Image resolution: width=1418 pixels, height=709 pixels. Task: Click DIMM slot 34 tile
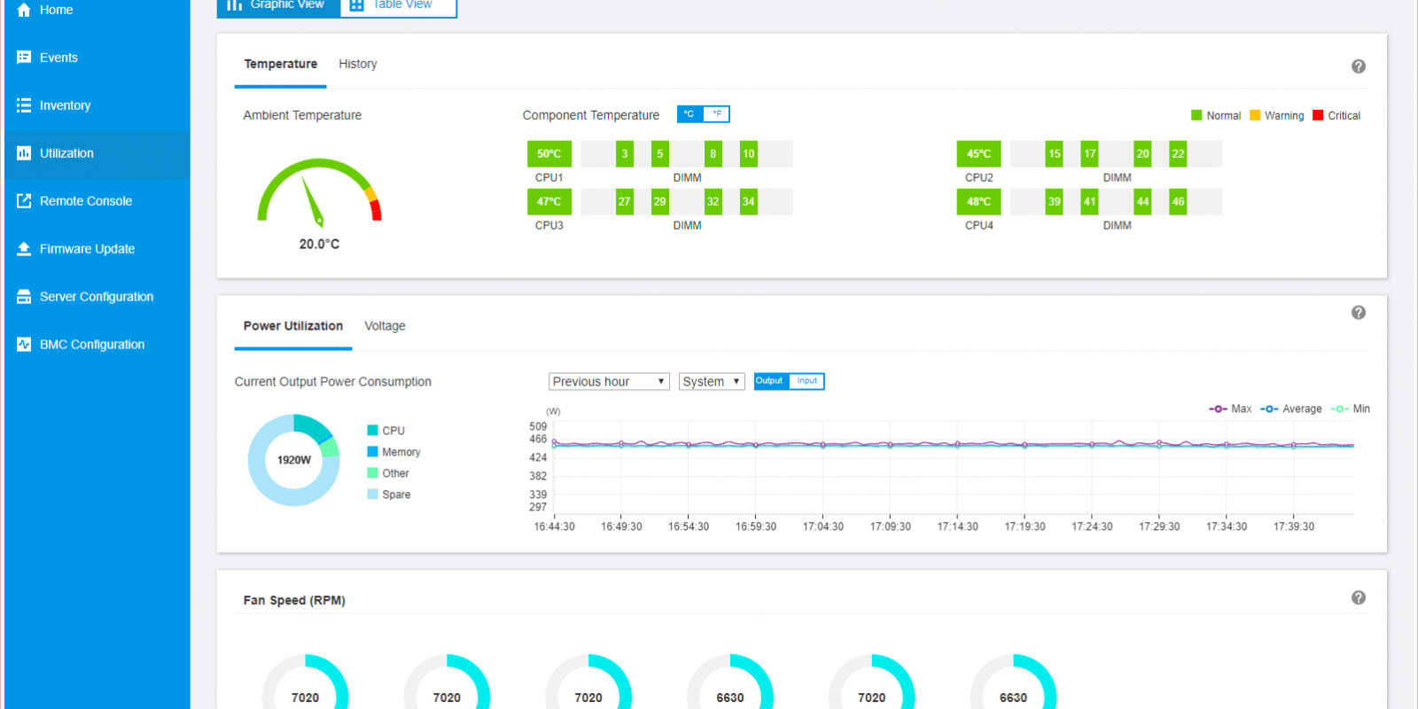tap(749, 201)
